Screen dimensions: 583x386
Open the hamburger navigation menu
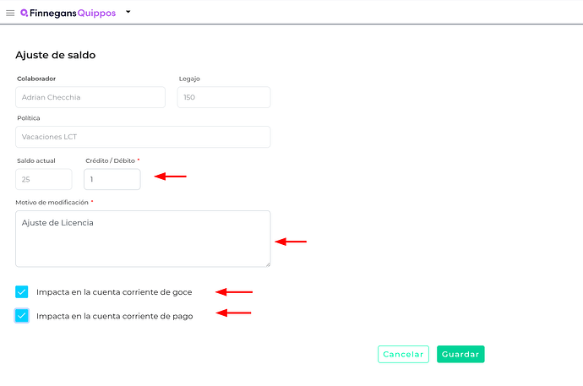click(x=10, y=13)
